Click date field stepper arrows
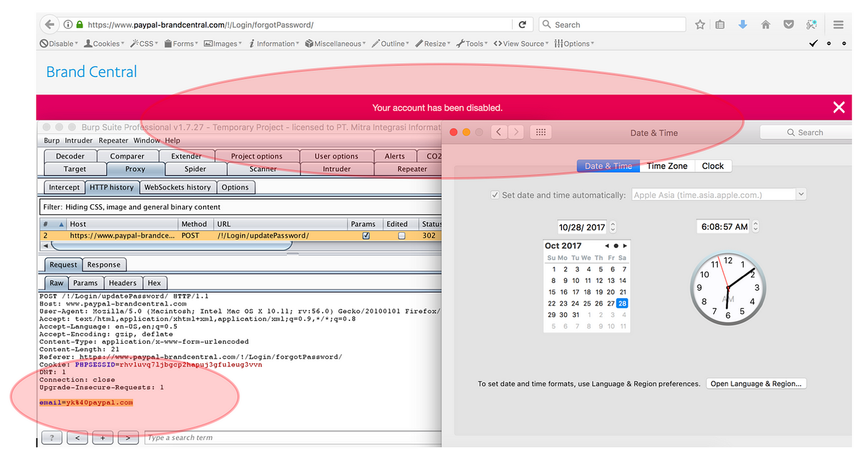The image size is (864, 469). click(613, 227)
